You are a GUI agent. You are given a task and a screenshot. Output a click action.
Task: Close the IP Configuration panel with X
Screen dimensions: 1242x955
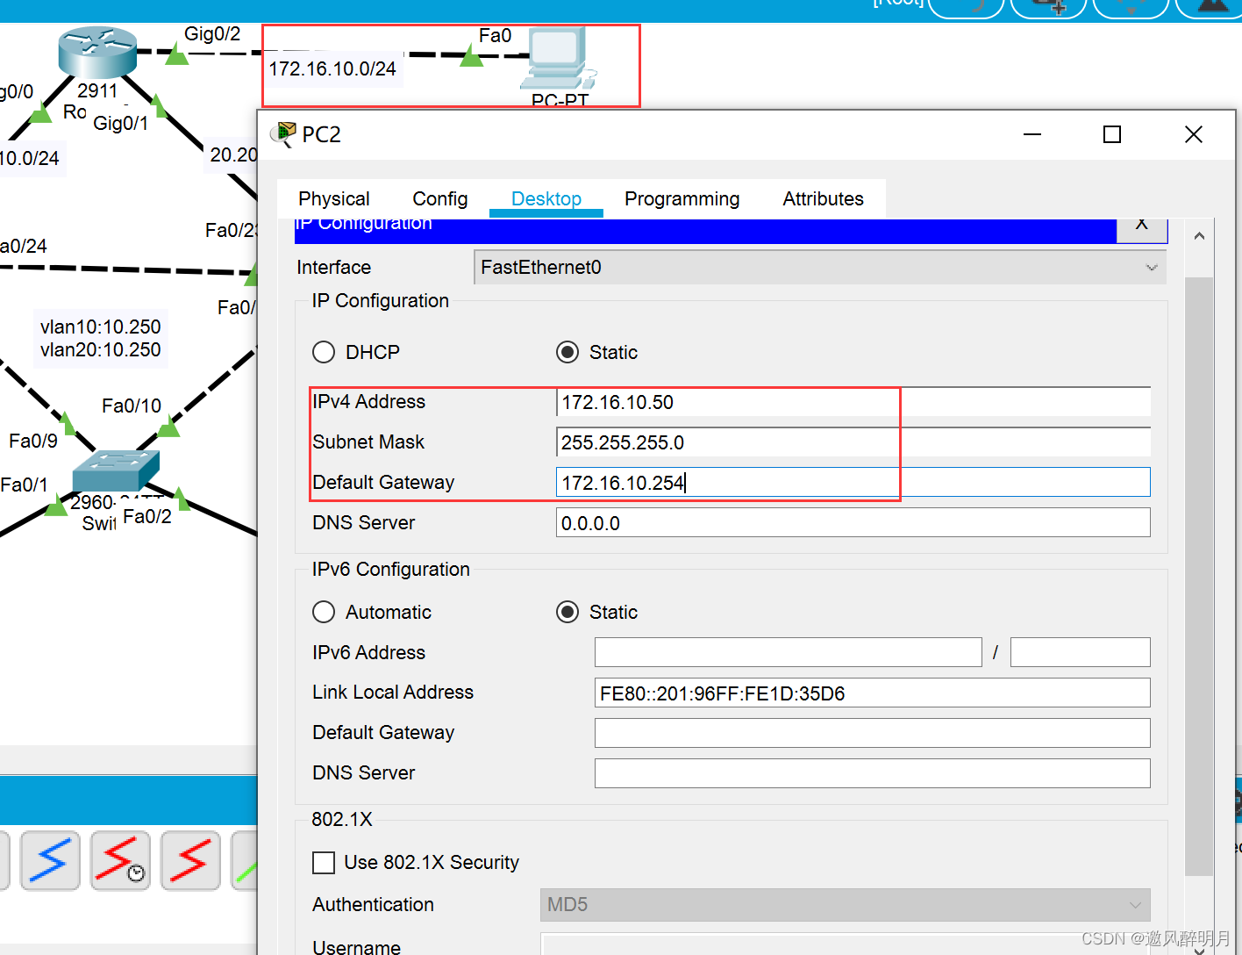(x=1141, y=226)
